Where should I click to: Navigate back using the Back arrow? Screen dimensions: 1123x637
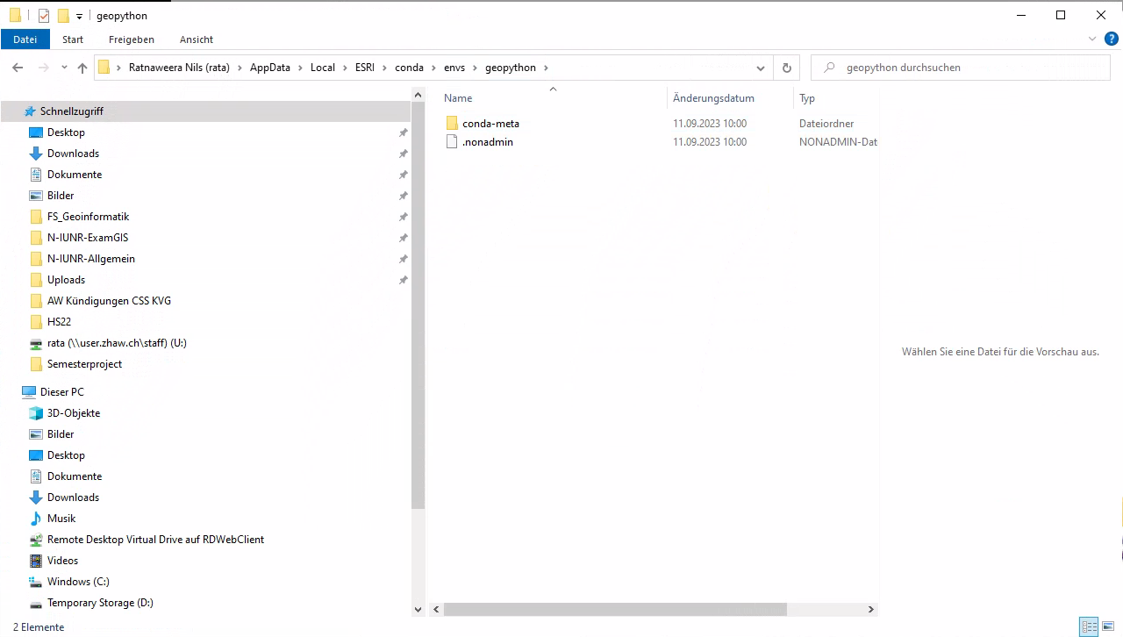tap(18, 68)
